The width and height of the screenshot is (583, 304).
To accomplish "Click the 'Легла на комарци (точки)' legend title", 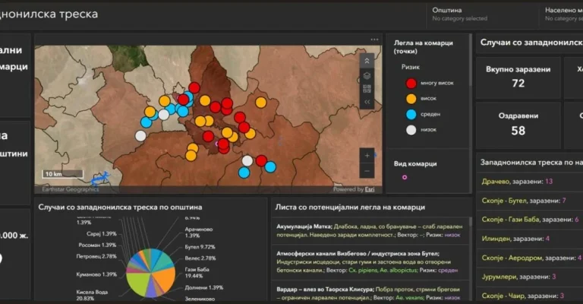I will [x=423, y=47].
